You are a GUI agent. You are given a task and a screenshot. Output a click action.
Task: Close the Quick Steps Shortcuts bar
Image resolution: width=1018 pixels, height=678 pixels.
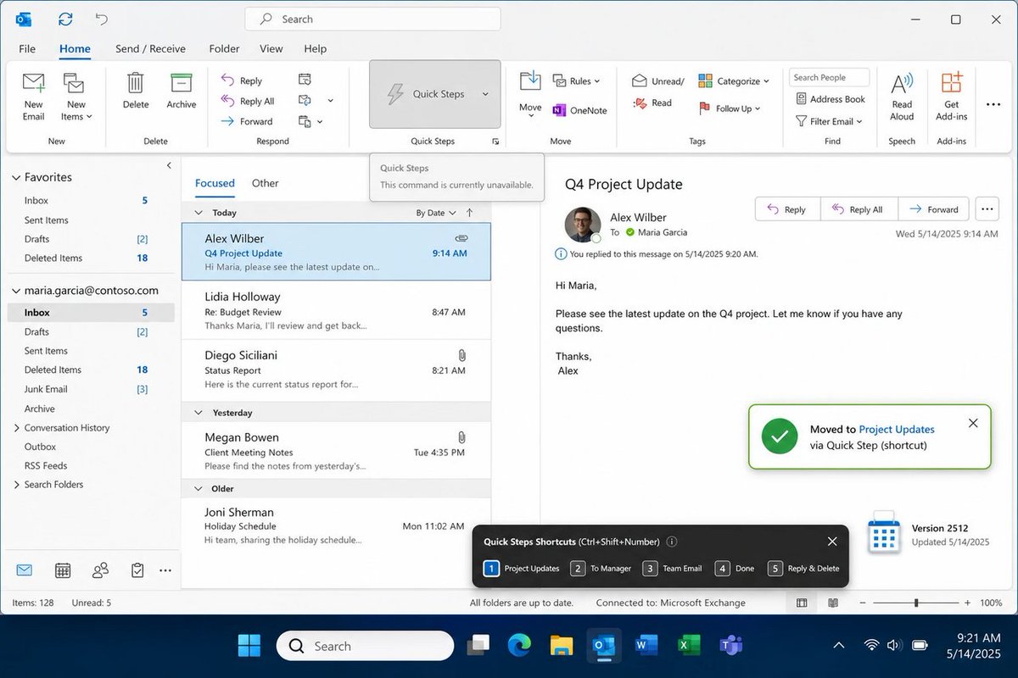832,542
